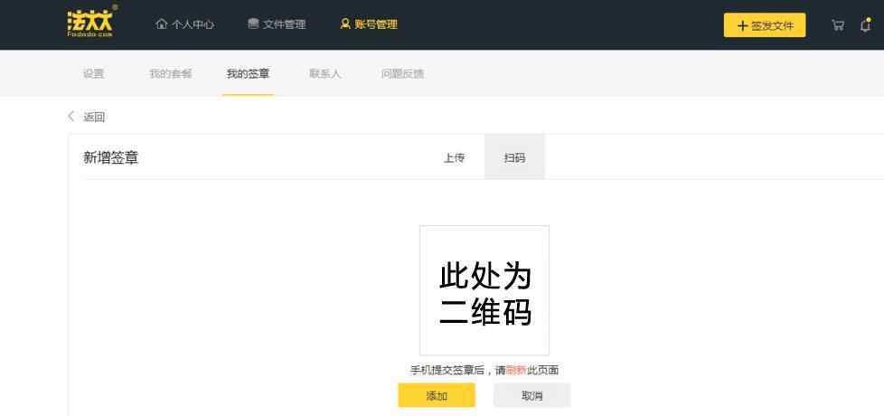The image size is (884, 416).
Task: Switch to 我的套餐 tab
Action: point(170,74)
